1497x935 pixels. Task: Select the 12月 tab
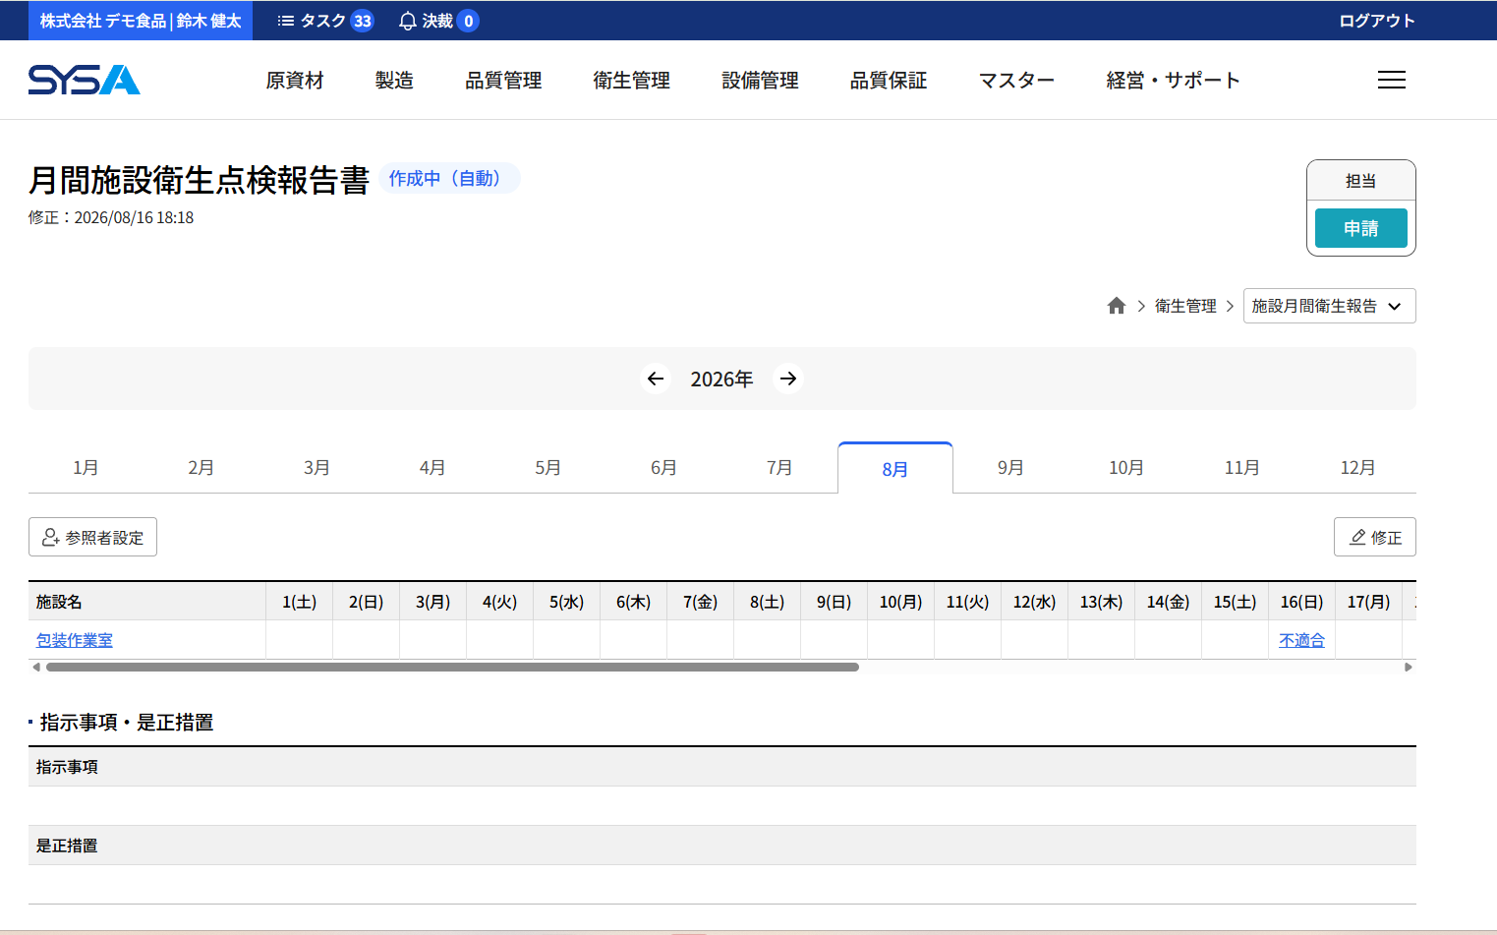[x=1358, y=468]
